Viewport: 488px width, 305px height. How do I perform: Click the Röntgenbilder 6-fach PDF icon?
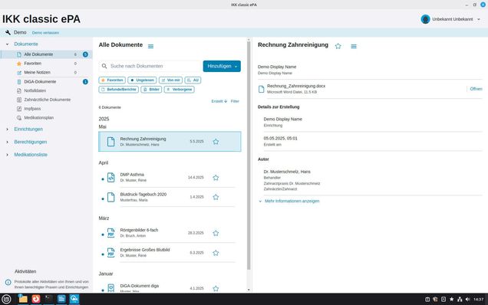tap(110, 233)
